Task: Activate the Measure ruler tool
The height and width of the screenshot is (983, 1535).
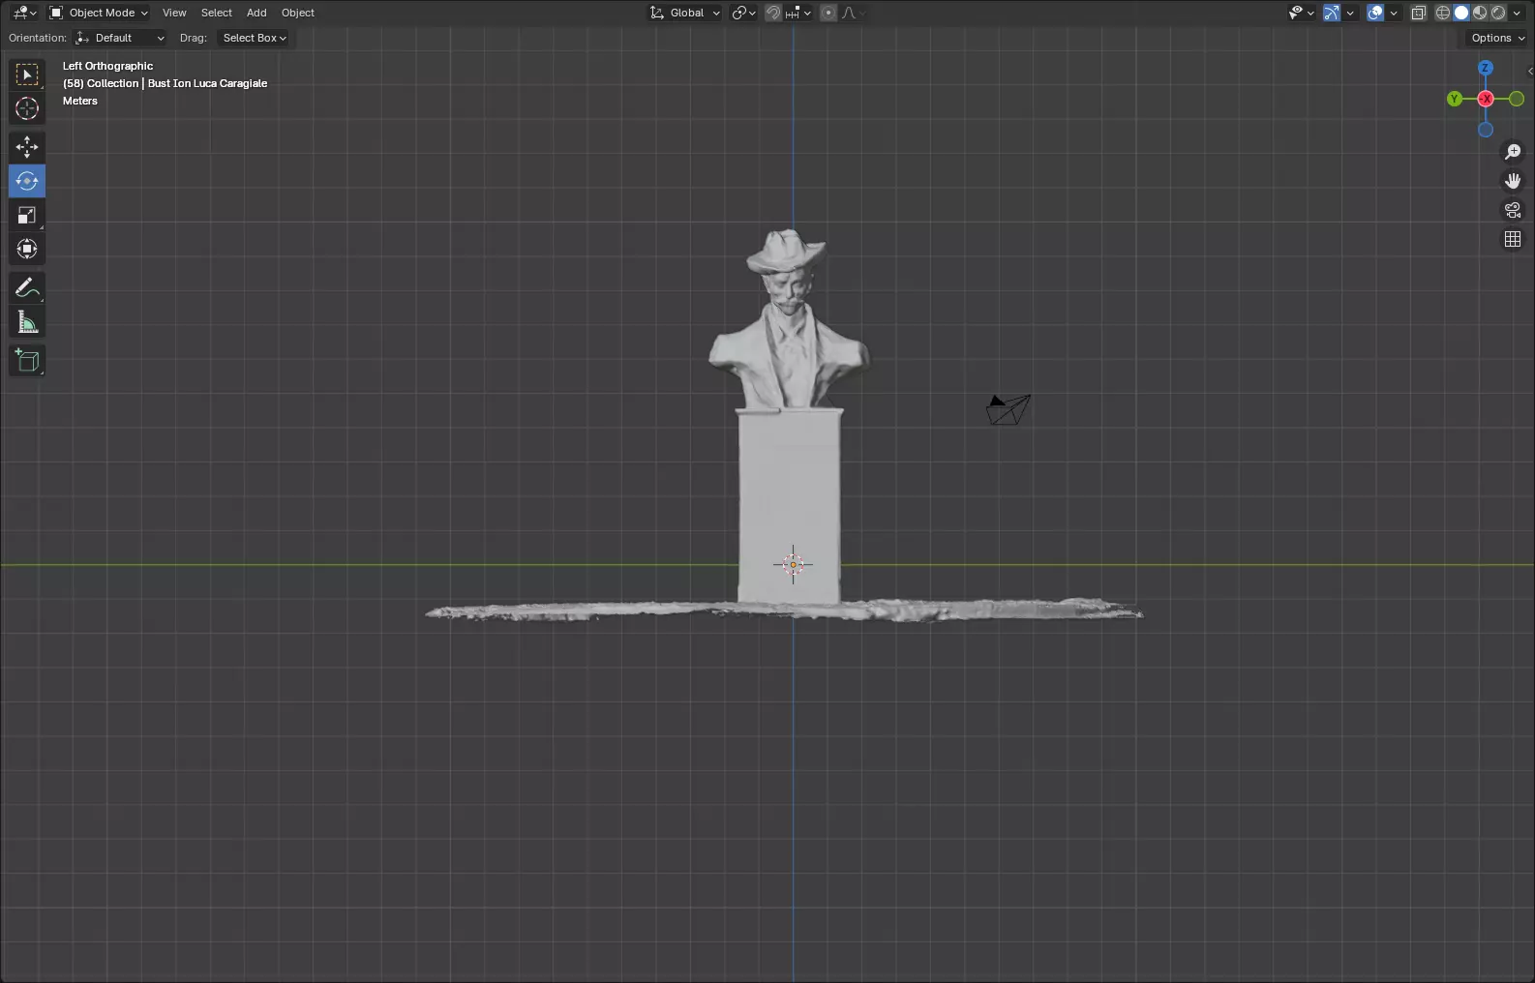Action: pos(27,321)
